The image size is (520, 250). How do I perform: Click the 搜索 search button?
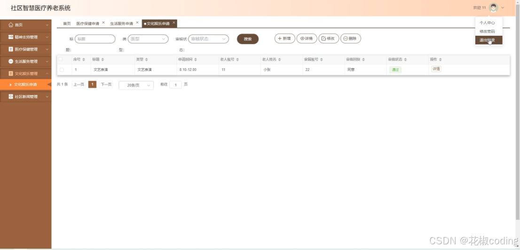pos(248,39)
